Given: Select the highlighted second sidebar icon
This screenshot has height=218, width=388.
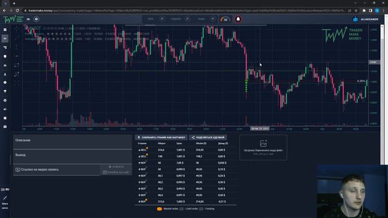Looking at the screenshot, I should [5, 39].
